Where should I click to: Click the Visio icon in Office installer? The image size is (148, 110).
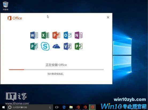pyautogui.click(x=67, y=46)
